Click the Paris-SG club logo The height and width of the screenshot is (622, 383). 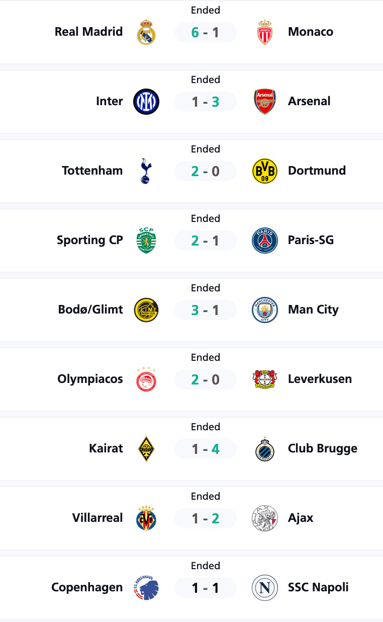coord(264,241)
